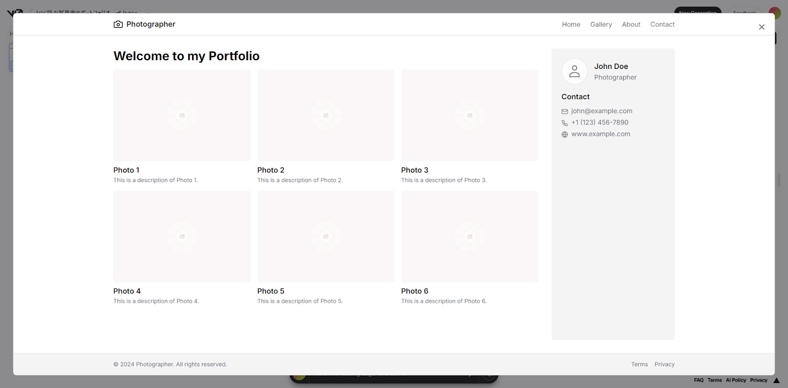Viewport: 788px width, 388px height.
Task: Click the globe website icon
Action: coord(565,134)
